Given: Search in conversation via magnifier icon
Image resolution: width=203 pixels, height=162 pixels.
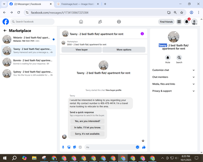Looking at the screenshot, I should tap(179, 58).
